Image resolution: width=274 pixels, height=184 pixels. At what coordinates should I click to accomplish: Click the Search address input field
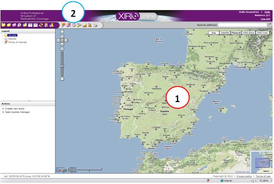pos(242,25)
